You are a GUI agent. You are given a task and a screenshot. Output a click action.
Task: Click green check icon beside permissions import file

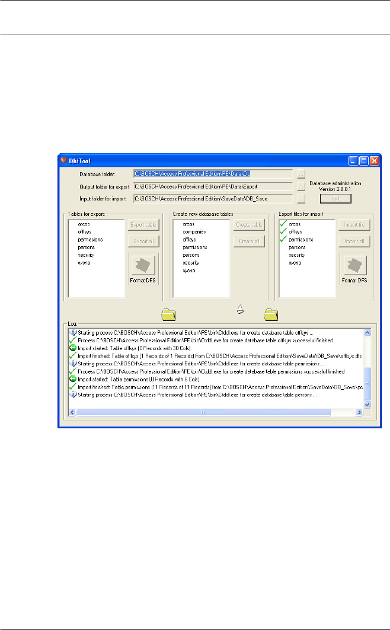pyautogui.click(x=283, y=239)
